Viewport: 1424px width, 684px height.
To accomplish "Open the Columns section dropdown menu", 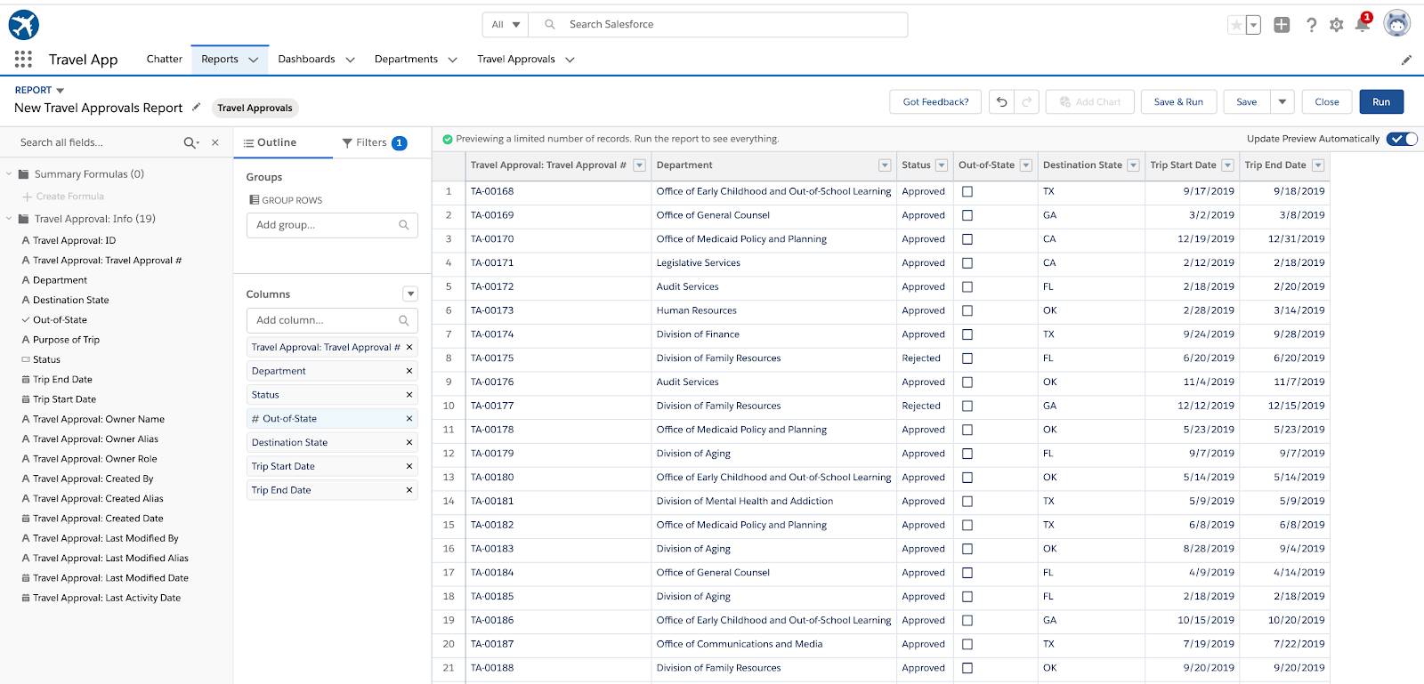I will 410,294.
